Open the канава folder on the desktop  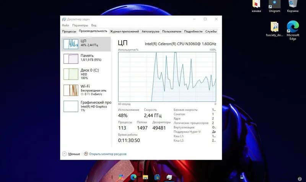[x=256, y=7]
